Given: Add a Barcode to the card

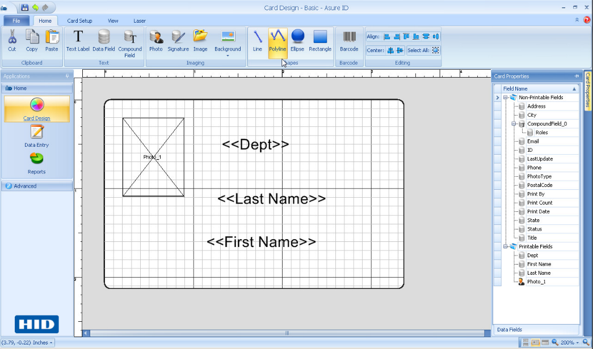Looking at the screenshot, I should (x=348, y=41).
